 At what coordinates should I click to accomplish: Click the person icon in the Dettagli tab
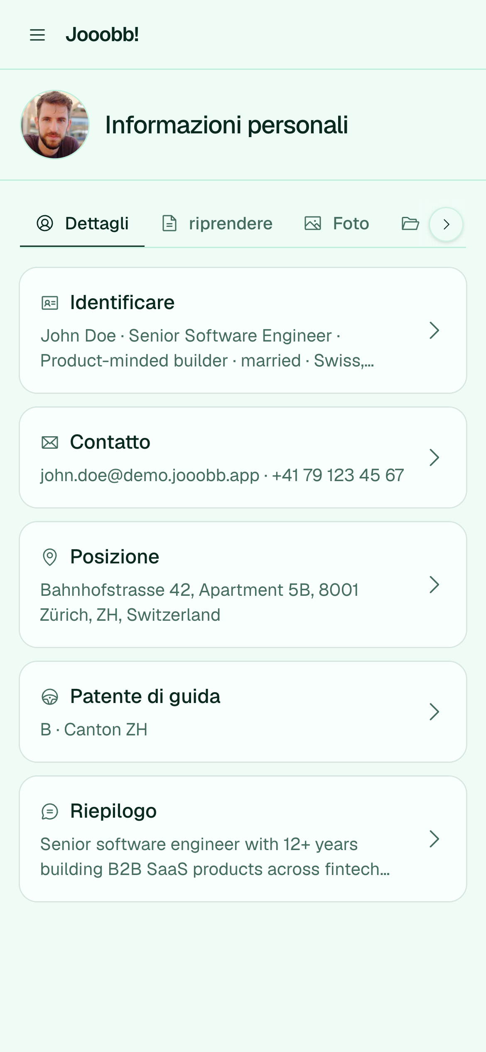45,223
